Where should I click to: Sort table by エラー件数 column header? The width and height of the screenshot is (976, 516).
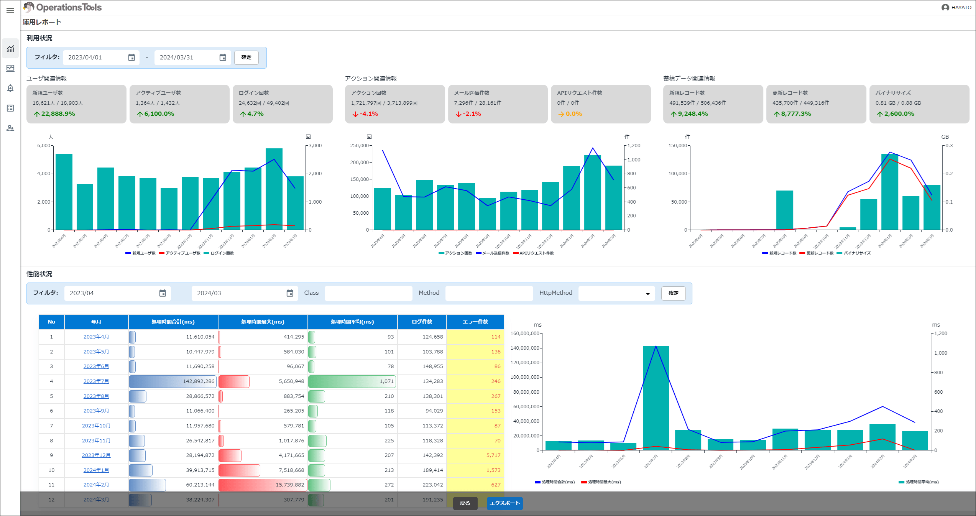475,322
